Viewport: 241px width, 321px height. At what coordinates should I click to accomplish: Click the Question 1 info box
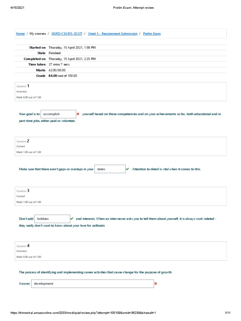coord(120,92)
